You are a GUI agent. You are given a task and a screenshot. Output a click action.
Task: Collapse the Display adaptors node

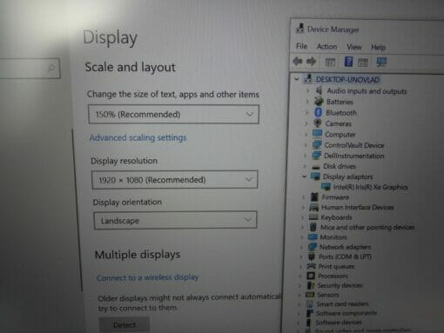[304, 176]
